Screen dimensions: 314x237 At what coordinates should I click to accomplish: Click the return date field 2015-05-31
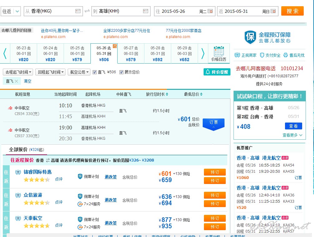[248, 11]
